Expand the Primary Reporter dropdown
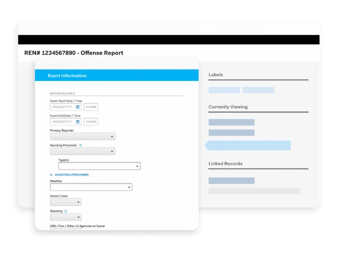The width and height of the screenshot is (339, 254). click(x=83, y=137)
